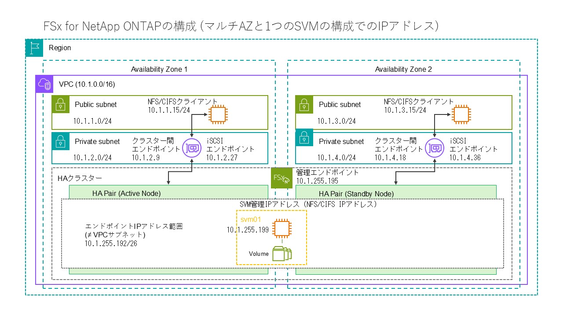Click the "Availability Zone 2" label
Image resolution: width=563 pixels, height=317 pixels.
pos(403,69)
